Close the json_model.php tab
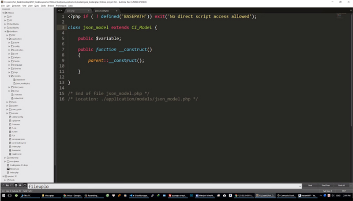353x201 pixels. pyautogui.click(x=116, y=10)
